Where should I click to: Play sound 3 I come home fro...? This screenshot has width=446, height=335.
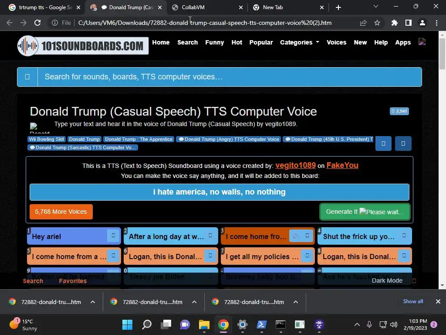[255, 236]
